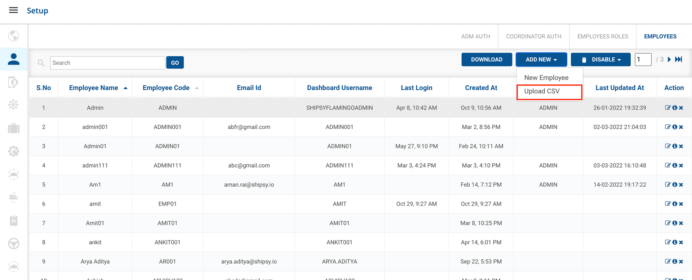Click the DOWNLOAD button

487,59
